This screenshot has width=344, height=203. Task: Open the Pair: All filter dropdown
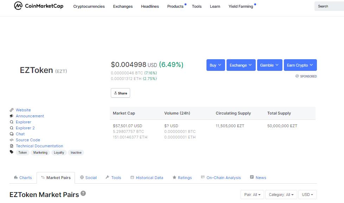point(252,195)
